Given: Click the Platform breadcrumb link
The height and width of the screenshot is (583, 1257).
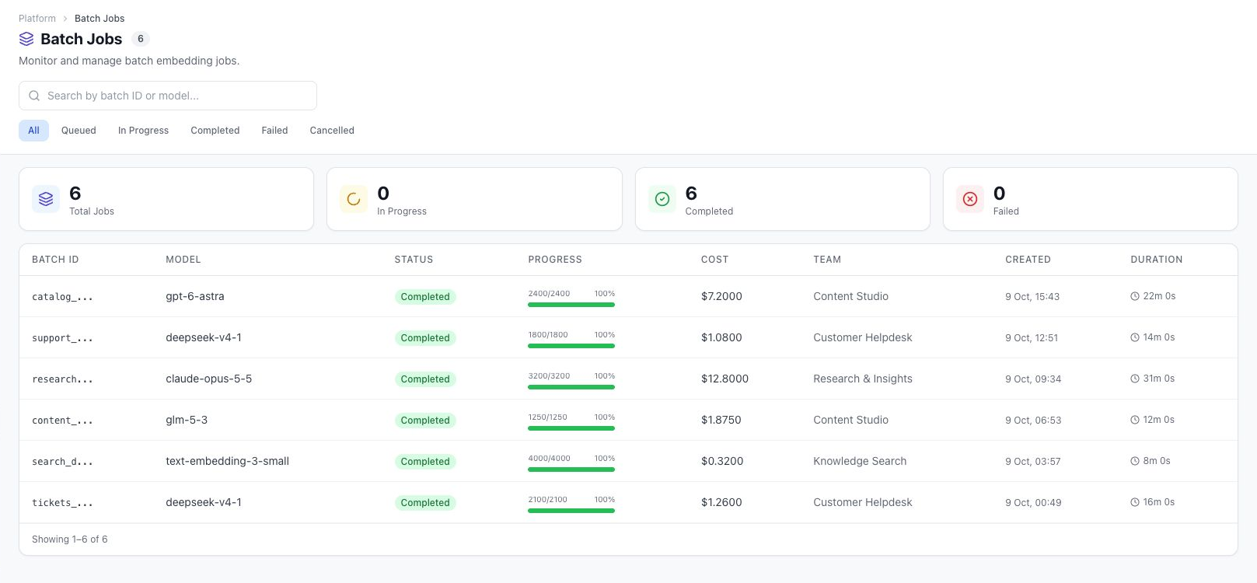Looking at the screenshot, I should tap(37, 18).
